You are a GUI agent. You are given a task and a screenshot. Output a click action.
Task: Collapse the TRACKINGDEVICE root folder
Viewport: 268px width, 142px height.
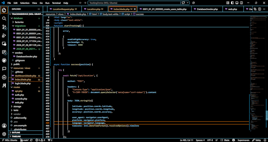pyautogui.click(x=26, y=14)
